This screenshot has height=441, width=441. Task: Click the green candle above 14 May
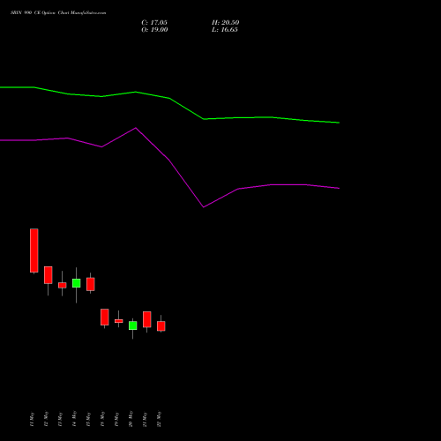tap(77, 283)
